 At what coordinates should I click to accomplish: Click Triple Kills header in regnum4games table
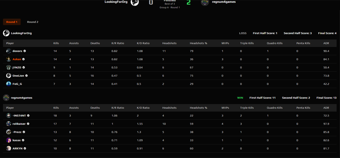click(247, 108)
